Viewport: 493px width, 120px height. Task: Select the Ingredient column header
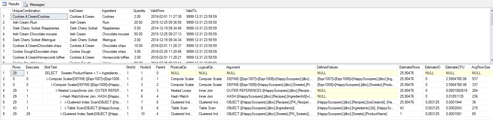(116, 11)
